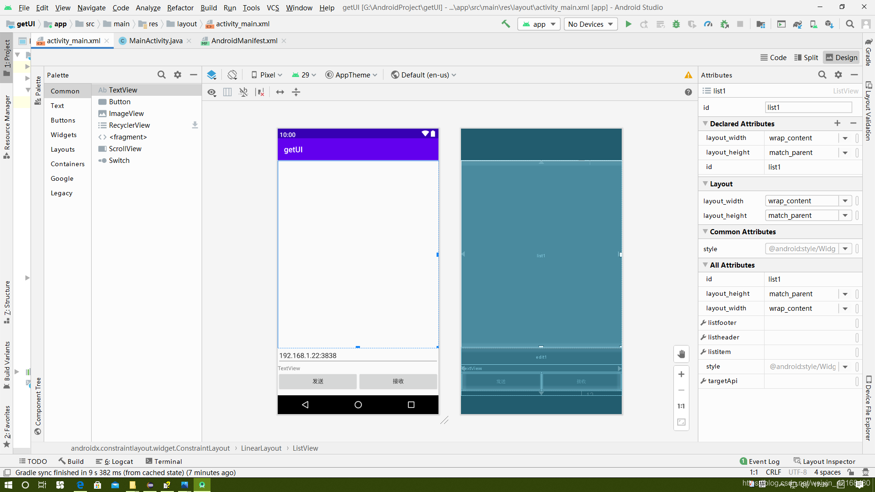Add a declared attribute with plus icon

[x=837, y=123]
